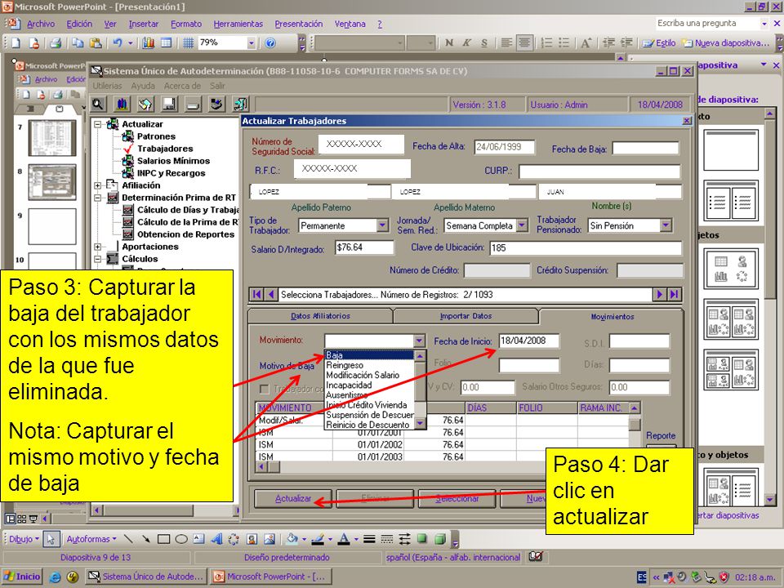Select Baja in the Movimiento list
784x588 pixels.
369,355
